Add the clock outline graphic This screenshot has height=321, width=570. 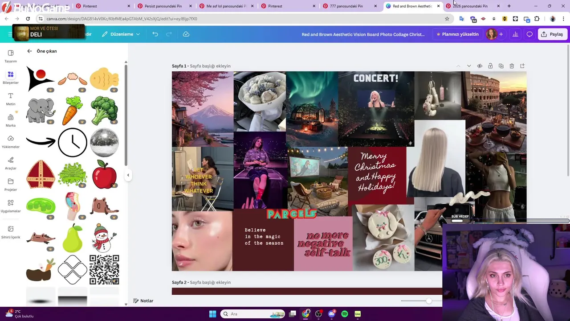73,143
